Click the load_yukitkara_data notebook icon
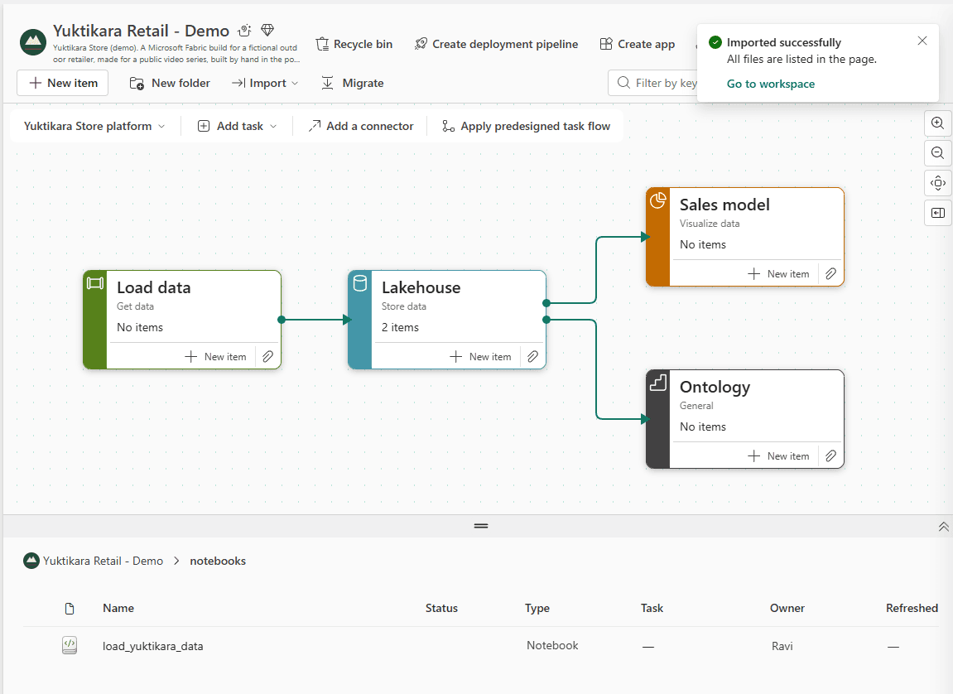 [x=70, y=645]
